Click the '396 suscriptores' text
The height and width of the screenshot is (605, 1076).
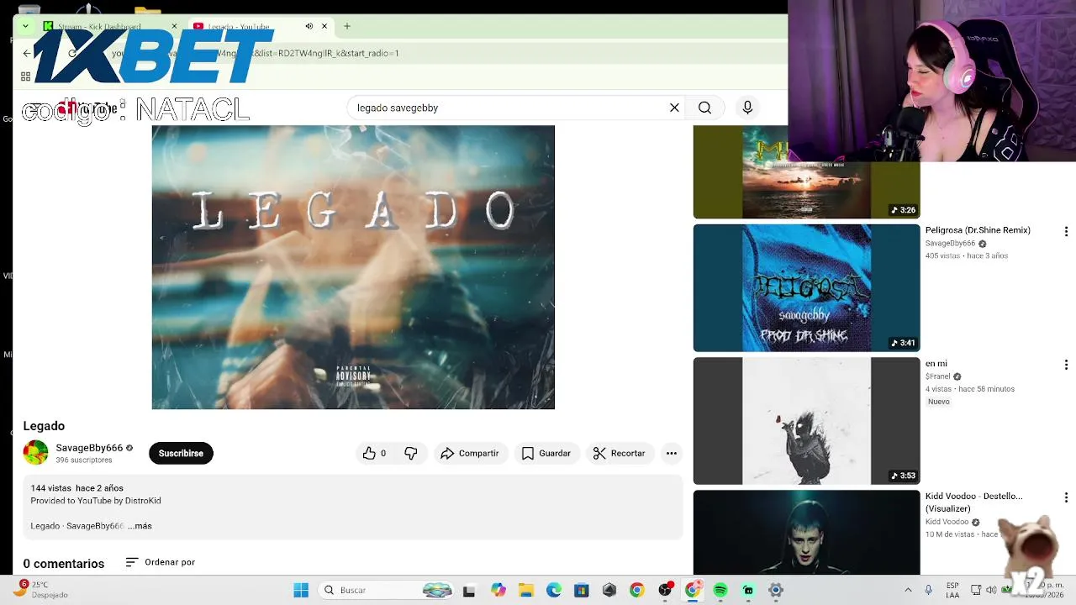[84, 460]
